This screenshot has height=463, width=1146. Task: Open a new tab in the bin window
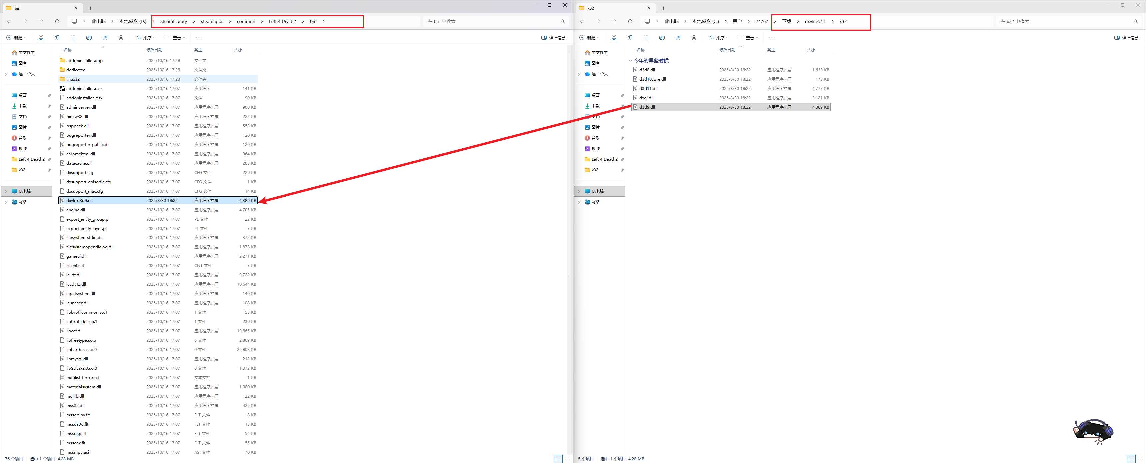pyautogui.click(x=90, y=8)
